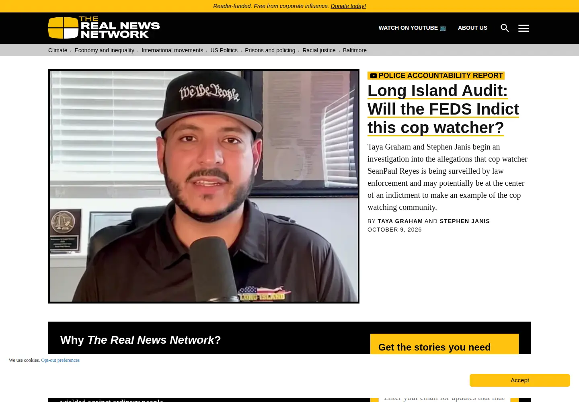
Task: Click the YouTube icon beside Police Accountability Report
Action: point(374,76)
